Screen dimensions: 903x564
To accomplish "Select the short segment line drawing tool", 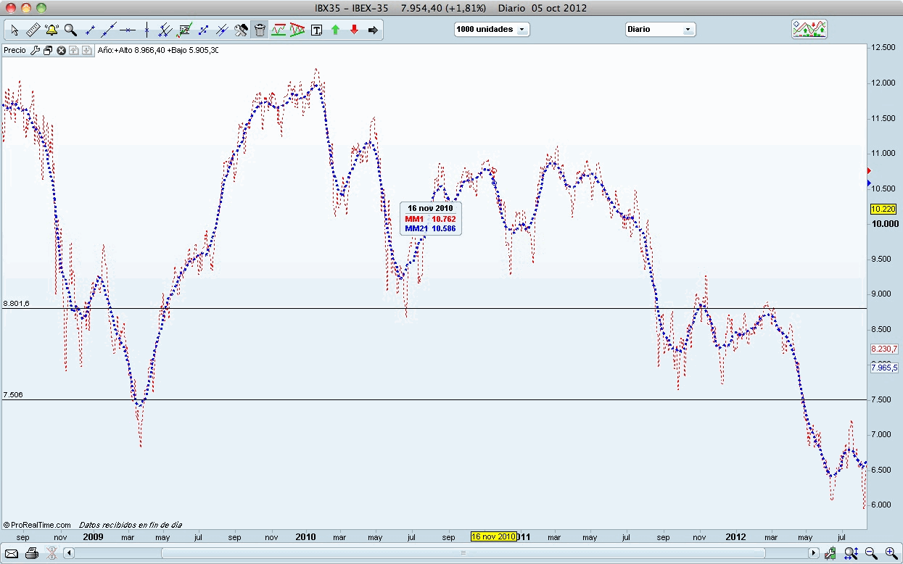I will click(90, 30).
